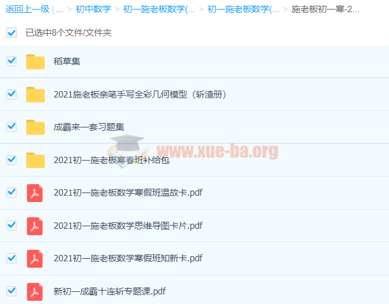Uncheck the checkbox for 成霸来一套习题集
The width and height of the screenshot is (389, 304).
11,127
